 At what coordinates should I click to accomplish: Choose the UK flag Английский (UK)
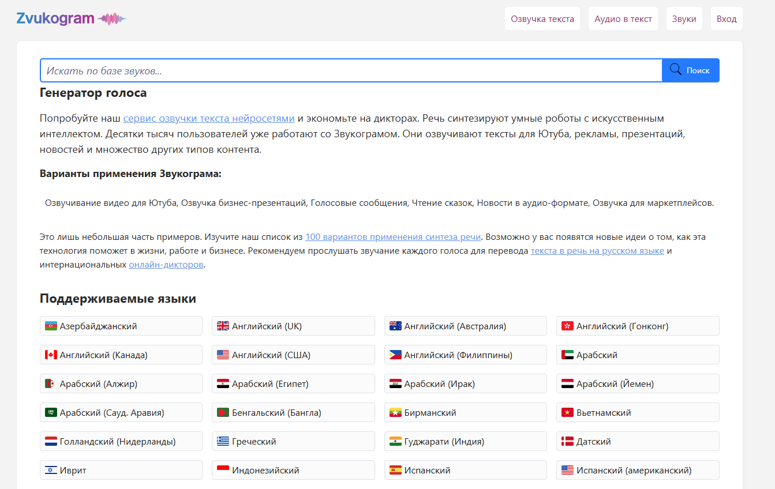click(x=293, y=326)
